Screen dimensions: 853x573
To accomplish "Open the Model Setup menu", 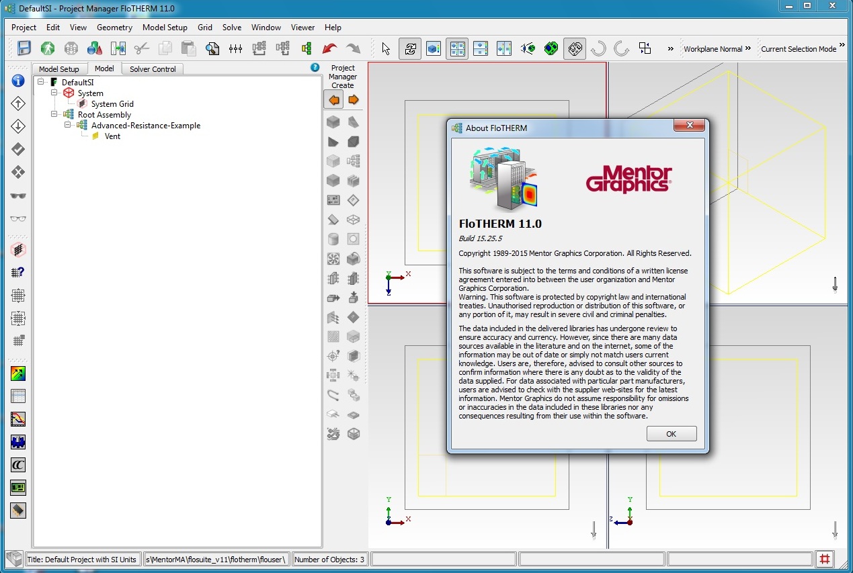I will click(165, 28).
